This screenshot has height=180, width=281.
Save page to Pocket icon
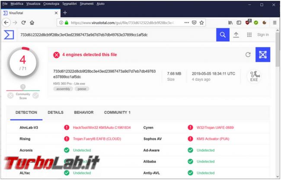point(194,22)
